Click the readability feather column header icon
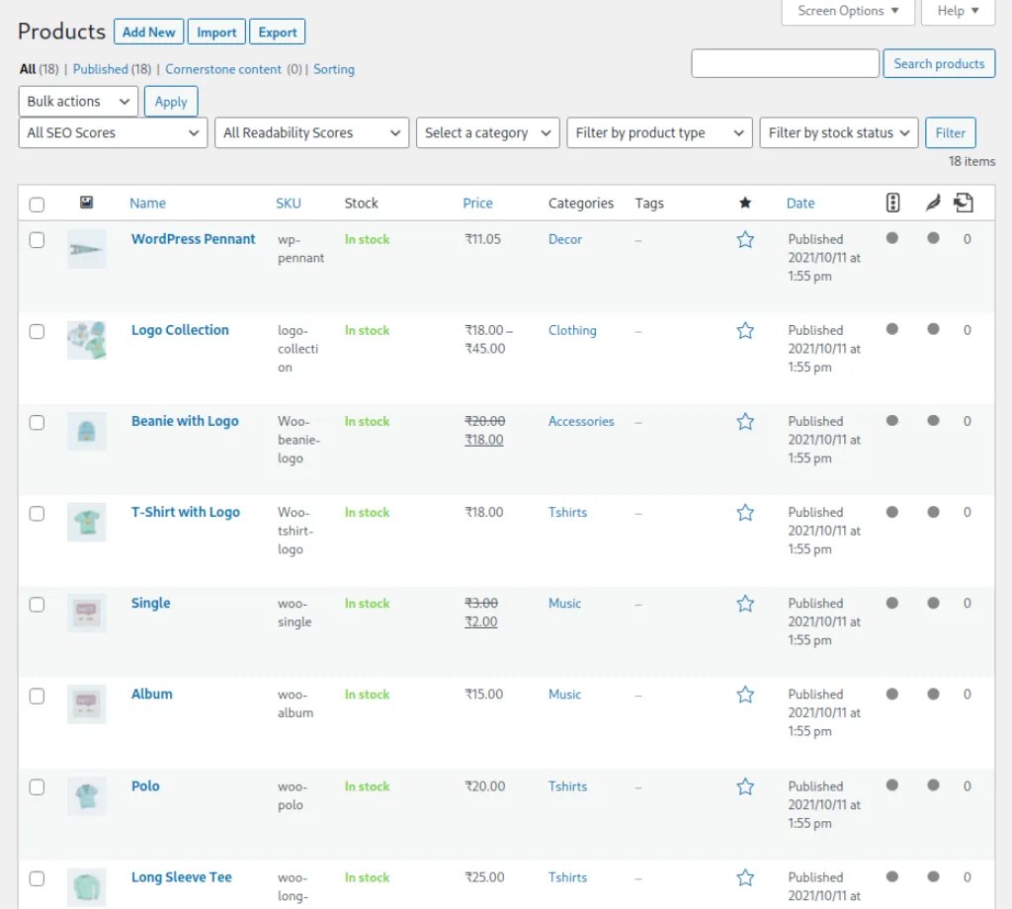Screen dimensions: 1012x909 point(932,203)
